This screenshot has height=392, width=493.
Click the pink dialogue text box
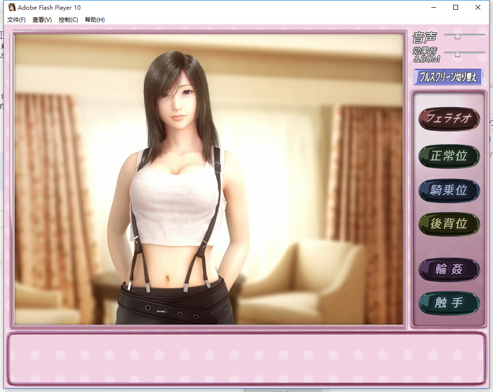coord(246,358)
